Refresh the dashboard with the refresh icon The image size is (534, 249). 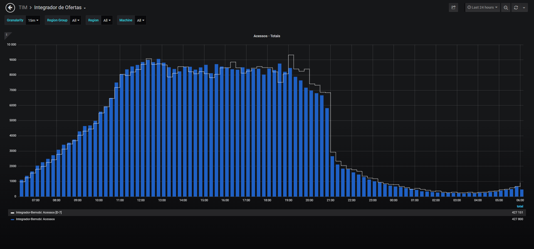(516, 7)
